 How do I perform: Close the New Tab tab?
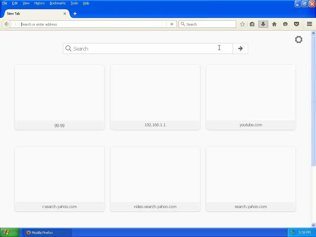pos(65,14)
